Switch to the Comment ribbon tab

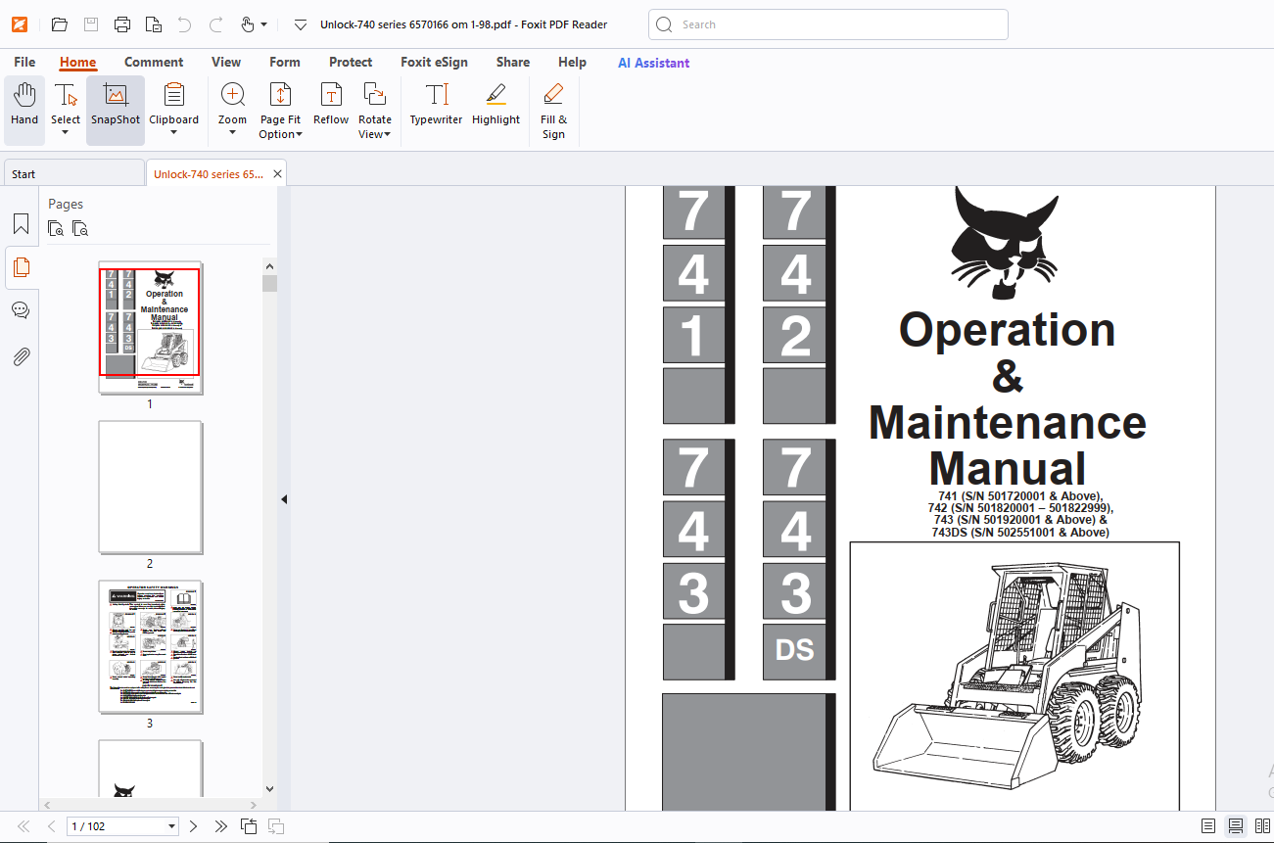pos(154,63)
